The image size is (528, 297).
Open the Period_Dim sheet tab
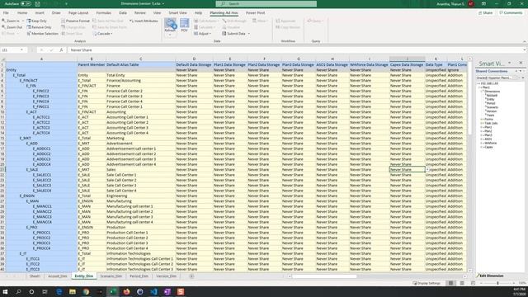(x=139, y=276)
